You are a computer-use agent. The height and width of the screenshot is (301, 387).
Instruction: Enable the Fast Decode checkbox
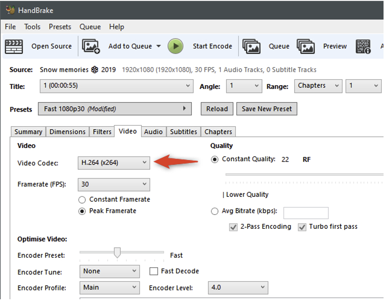tap(154, 271)
